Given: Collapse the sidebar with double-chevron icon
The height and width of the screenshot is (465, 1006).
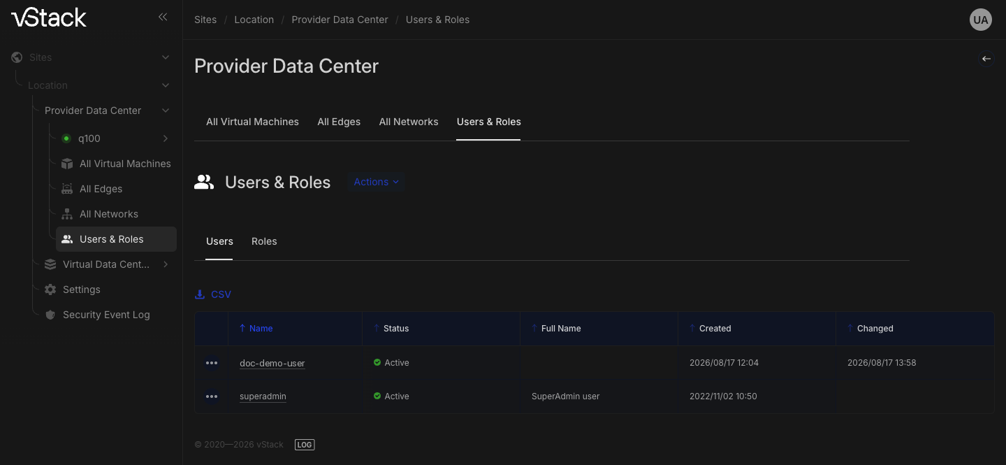Looking at the screenshot, I should pos(163,17).
